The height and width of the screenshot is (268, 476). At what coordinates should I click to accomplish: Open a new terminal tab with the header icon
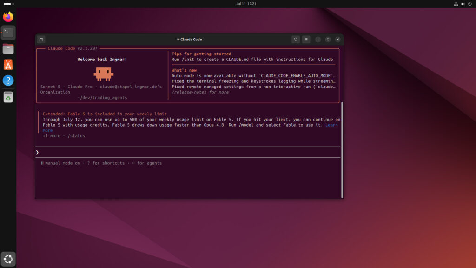coord(41,40)
